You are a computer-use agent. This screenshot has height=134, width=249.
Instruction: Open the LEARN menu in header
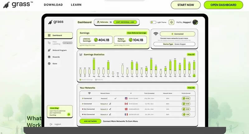coord(76,5)
